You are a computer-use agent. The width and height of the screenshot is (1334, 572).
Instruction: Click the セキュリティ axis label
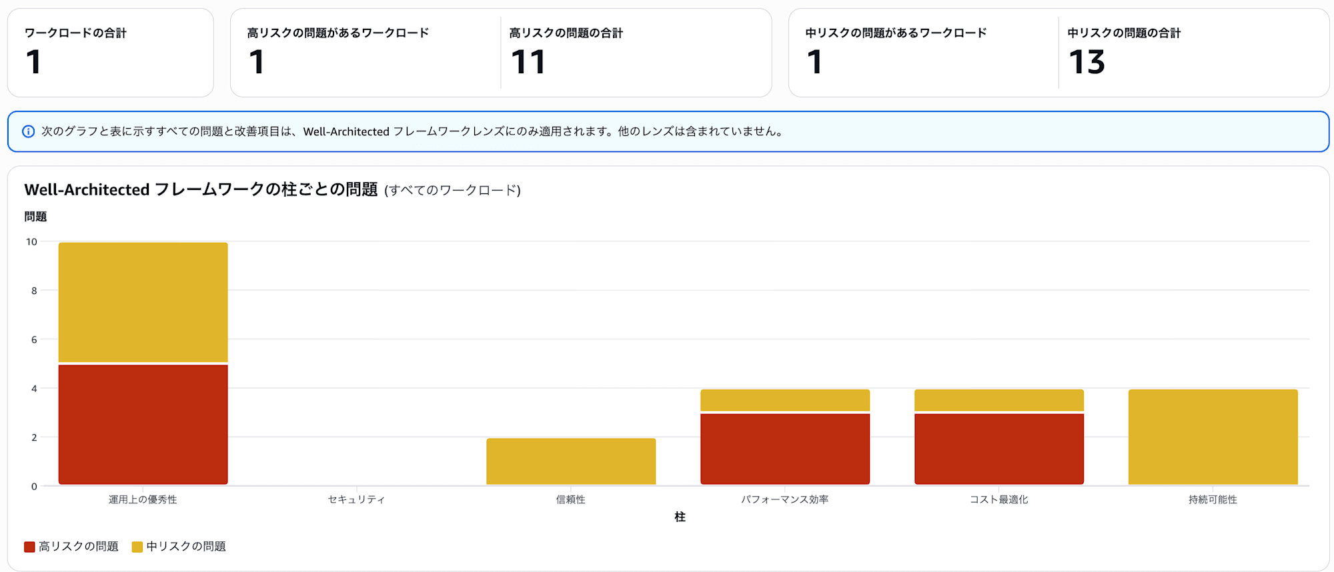coord(357,499)
